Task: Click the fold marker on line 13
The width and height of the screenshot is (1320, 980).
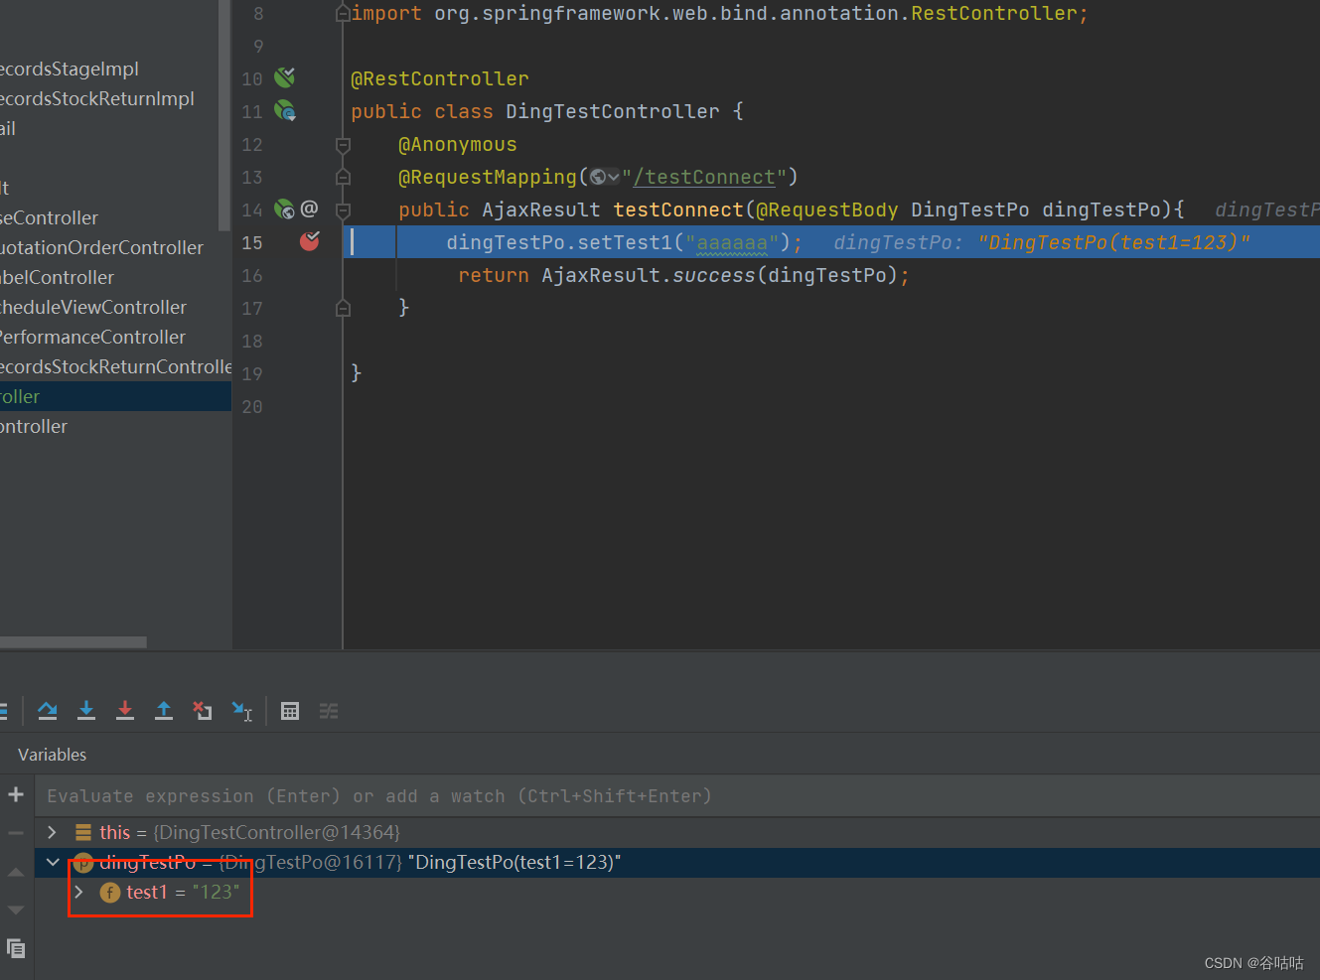Action: click(343, 177)
